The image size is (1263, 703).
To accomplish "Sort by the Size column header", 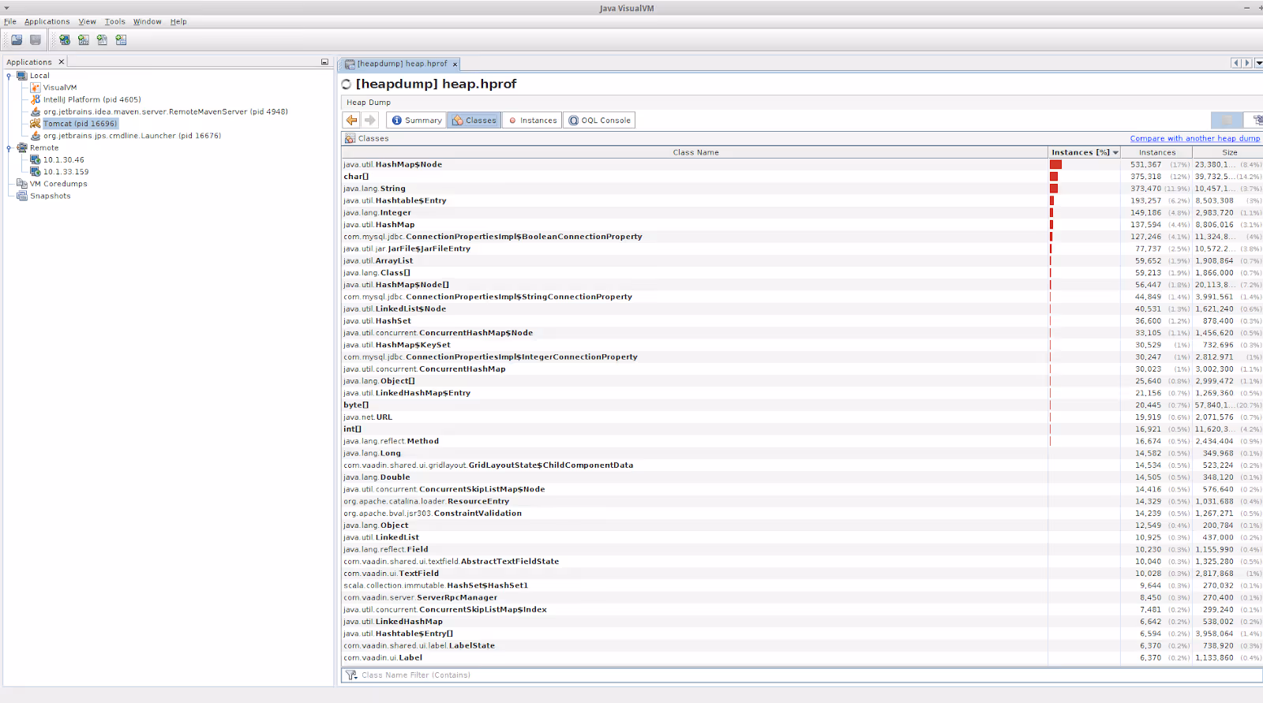I will pyautogui.click(x=1228, y=152).
